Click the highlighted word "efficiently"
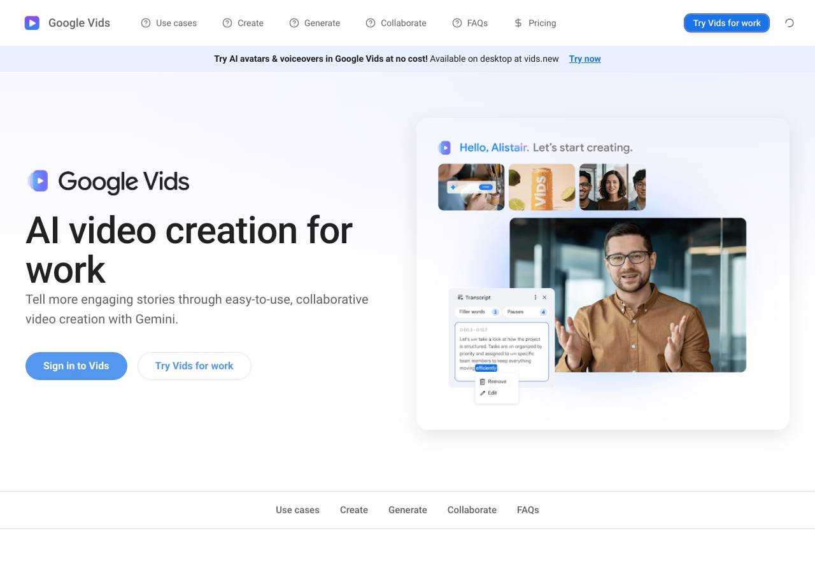The image size is (815, 573). pos(486,368)
